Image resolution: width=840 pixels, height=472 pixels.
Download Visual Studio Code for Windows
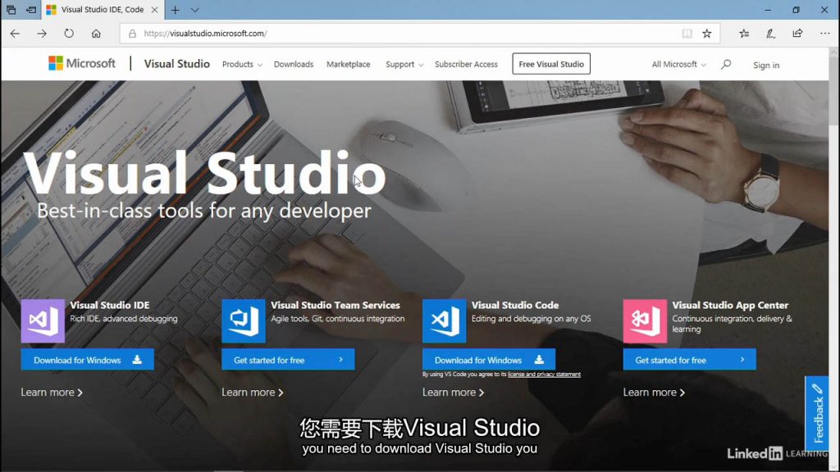pyautogui.click(x=489, y=360)
